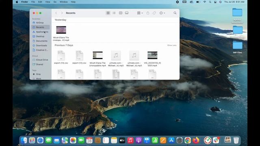The image size is (260, 146).
Task: Open the File menu
Action: coord(33,2)
